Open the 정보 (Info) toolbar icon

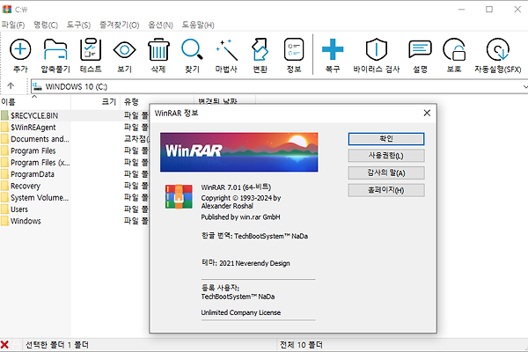[294, 50]
